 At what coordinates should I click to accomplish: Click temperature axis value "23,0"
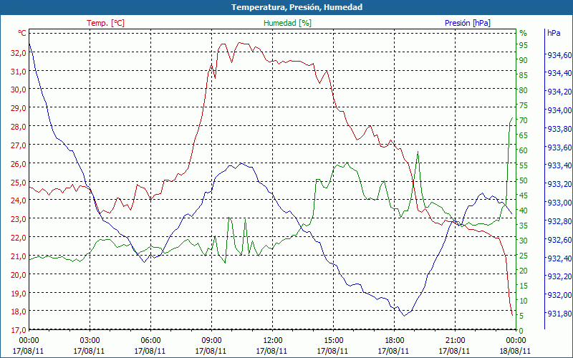19,219
